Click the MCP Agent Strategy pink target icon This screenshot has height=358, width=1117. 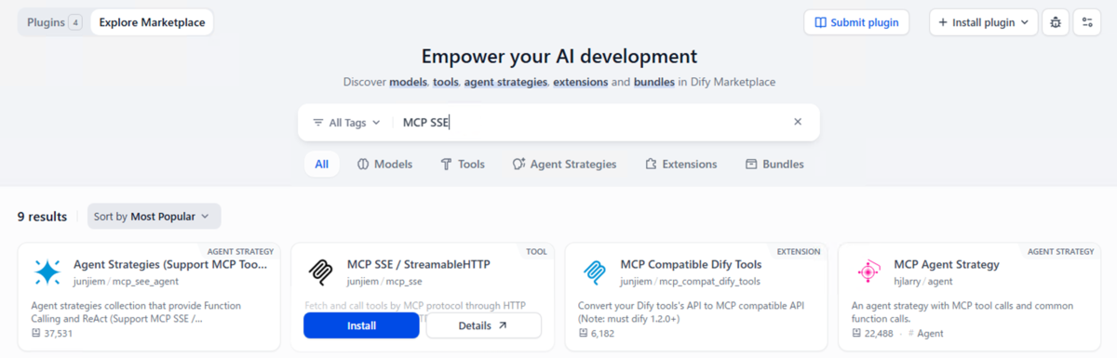pos(868,272)
